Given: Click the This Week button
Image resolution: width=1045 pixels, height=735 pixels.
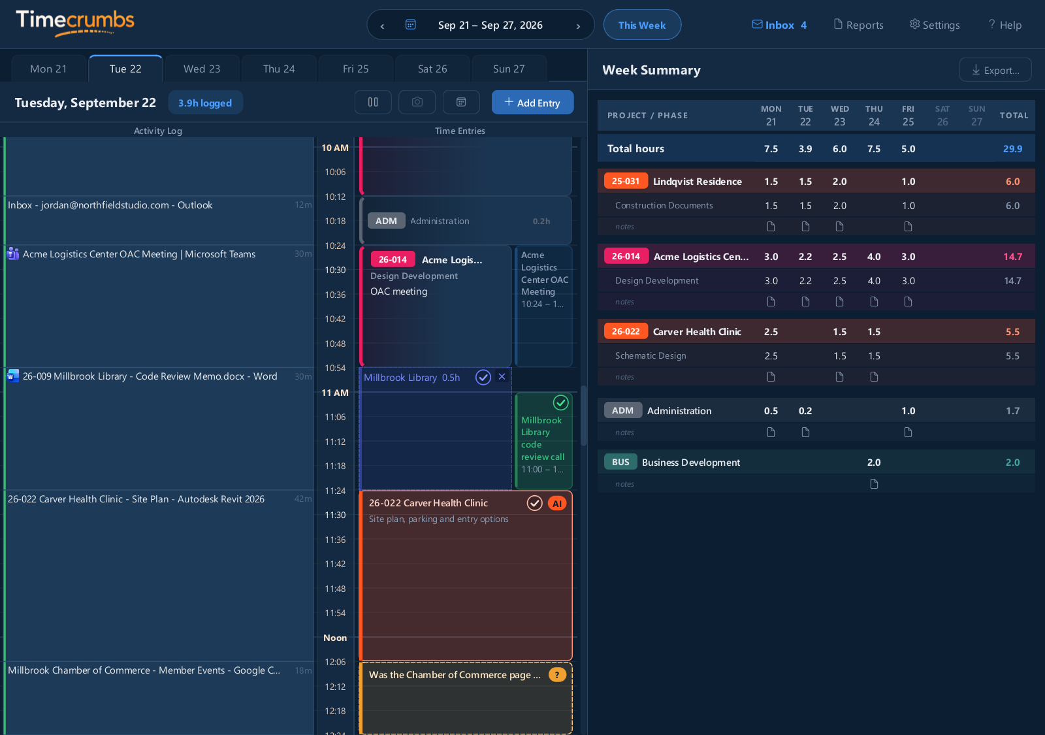Looking at the screenshot, I should 642,25.
